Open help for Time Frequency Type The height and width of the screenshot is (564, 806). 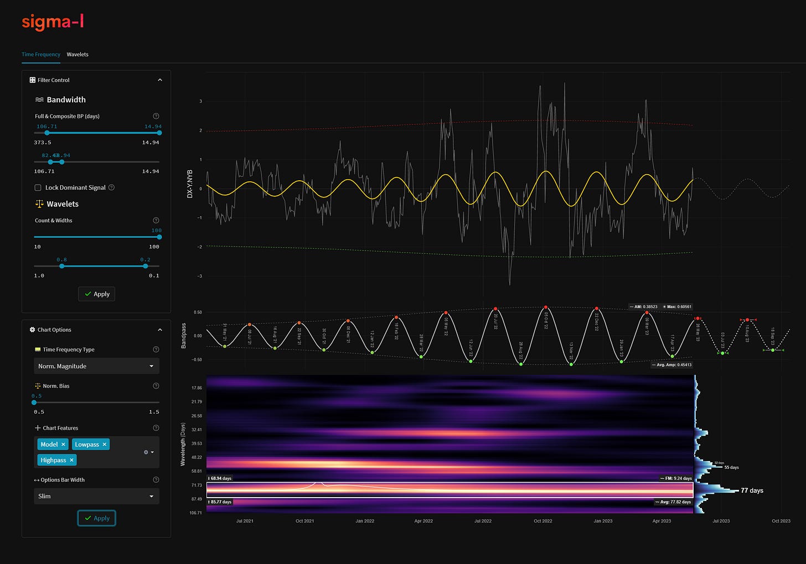tap(156, 349)
